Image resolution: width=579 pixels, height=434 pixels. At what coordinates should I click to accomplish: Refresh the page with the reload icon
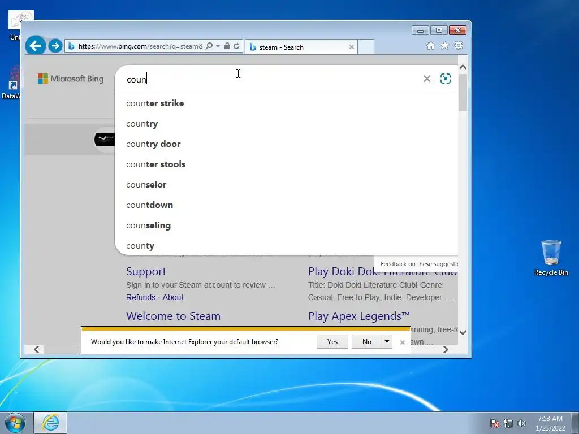[236, 46]
